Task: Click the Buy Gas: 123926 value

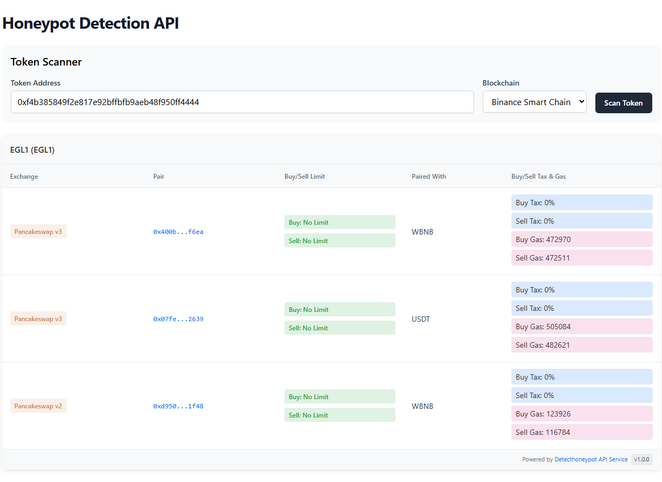Action: (x=582, y=414)
